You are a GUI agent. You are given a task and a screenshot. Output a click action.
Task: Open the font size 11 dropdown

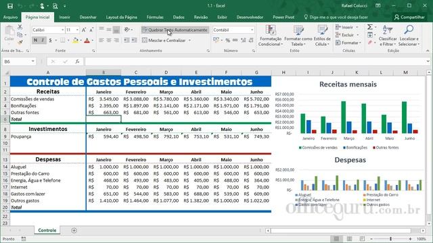[77, 30]
